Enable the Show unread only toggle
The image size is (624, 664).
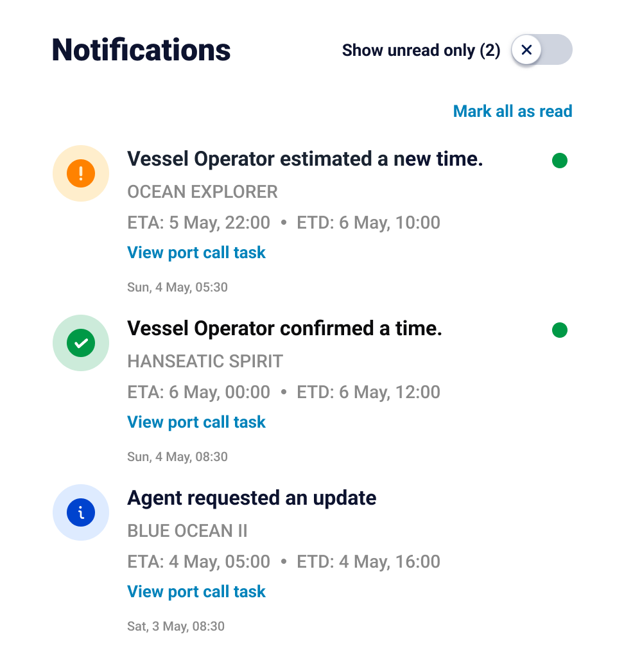(x=541, y=50)
